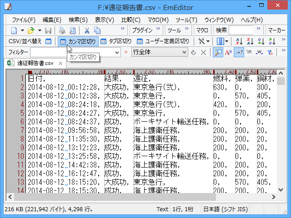The height and width of the screenshot is (218, 291).
Task: Click the filter abort X icon
Action: tap(203, 53)
